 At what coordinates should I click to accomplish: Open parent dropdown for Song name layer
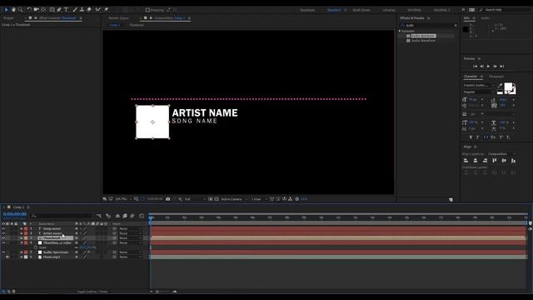coord(130,229)
